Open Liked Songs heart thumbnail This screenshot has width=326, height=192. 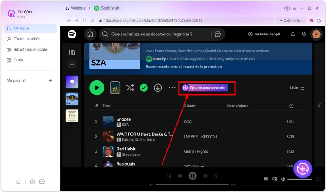[x=72, y=82]
